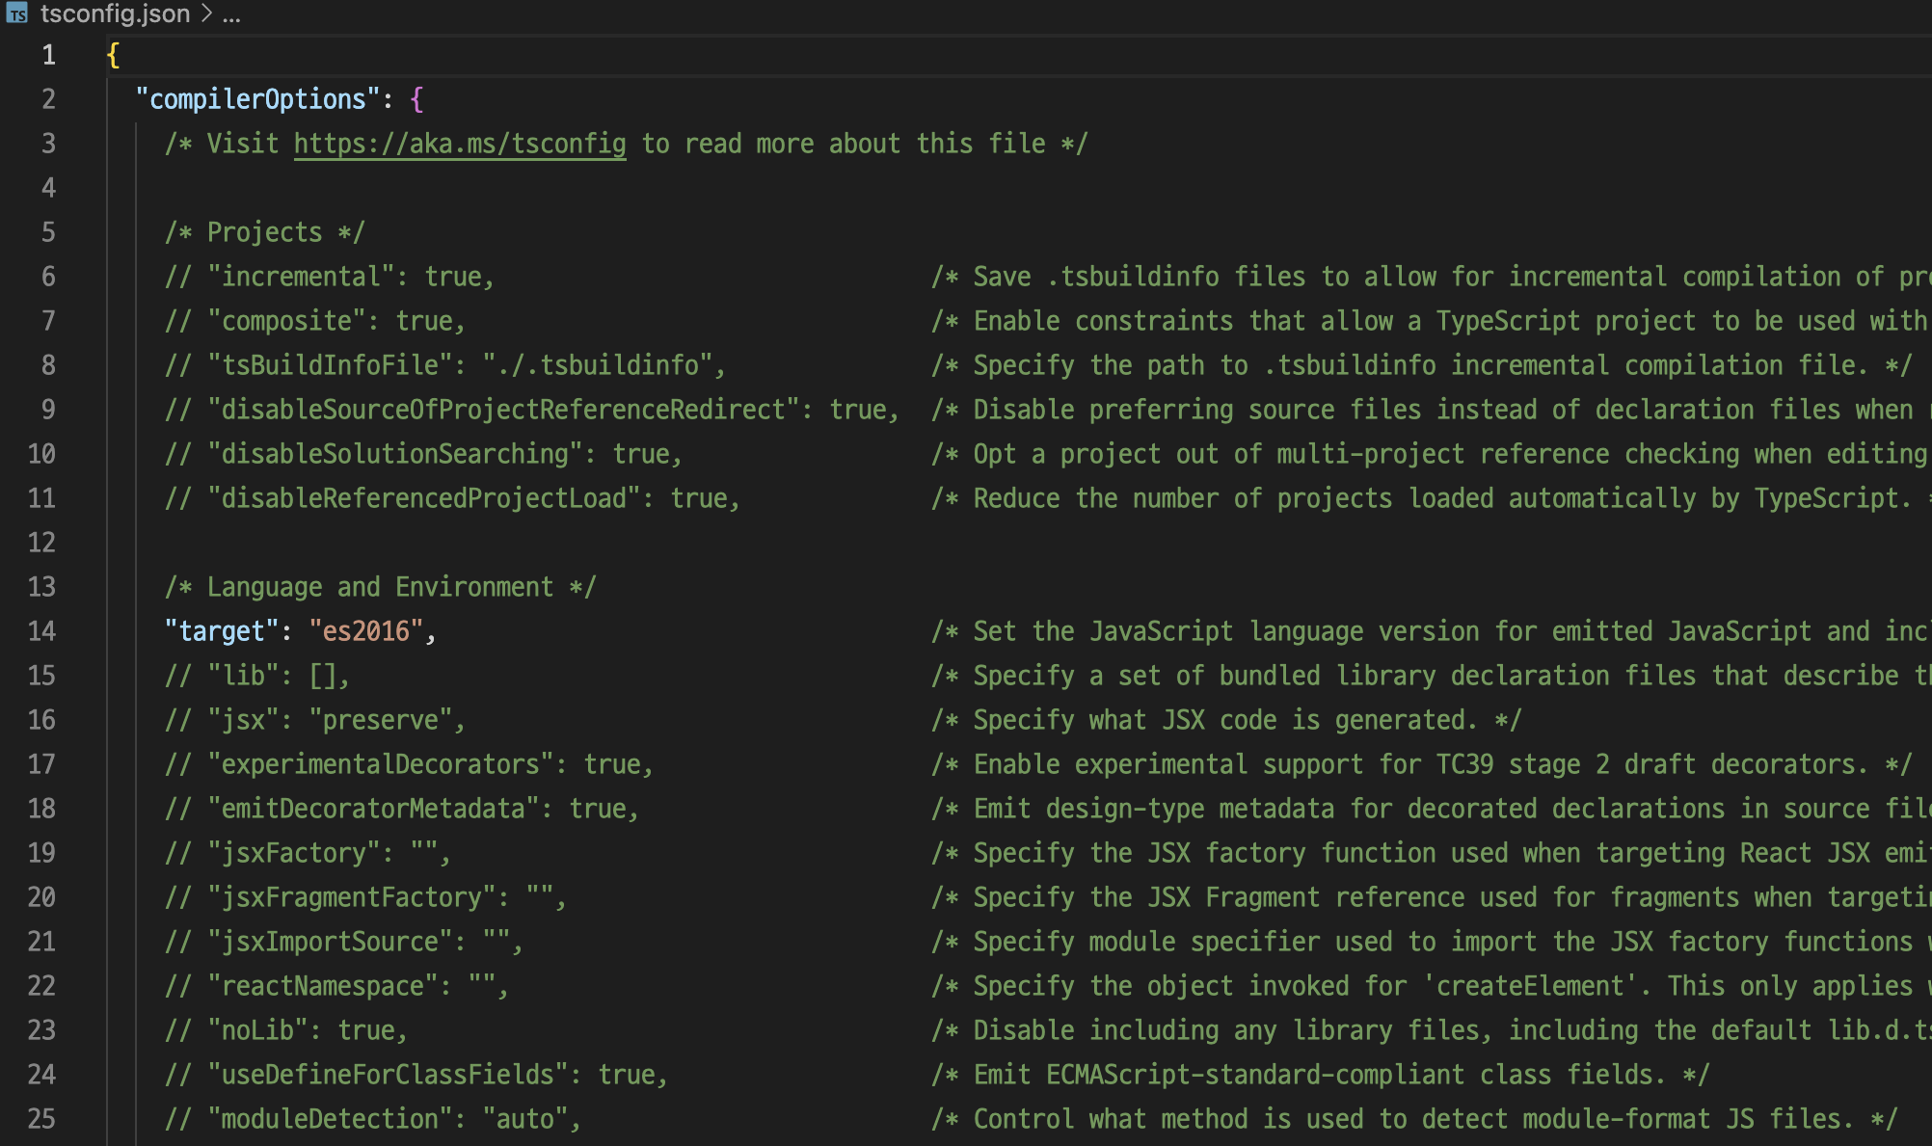Click the TS file icon in breadcrumb
The image size is (1932, 1146).
tap(17, 14)
